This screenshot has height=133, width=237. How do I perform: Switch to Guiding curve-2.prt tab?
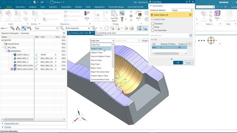tap(107, 33)
